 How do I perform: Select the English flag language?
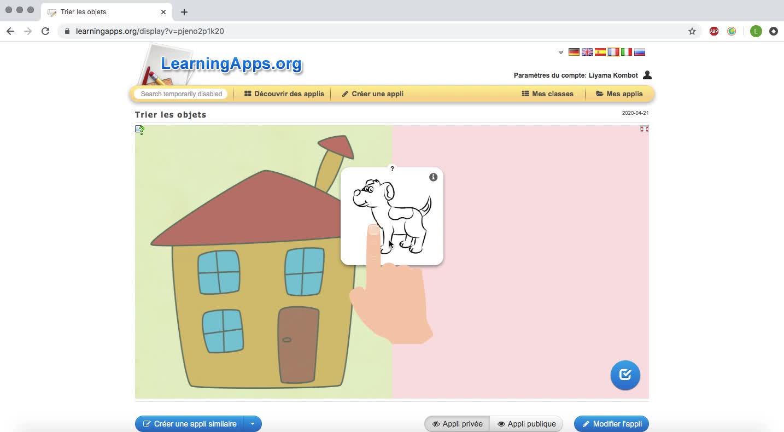[587, 52]
